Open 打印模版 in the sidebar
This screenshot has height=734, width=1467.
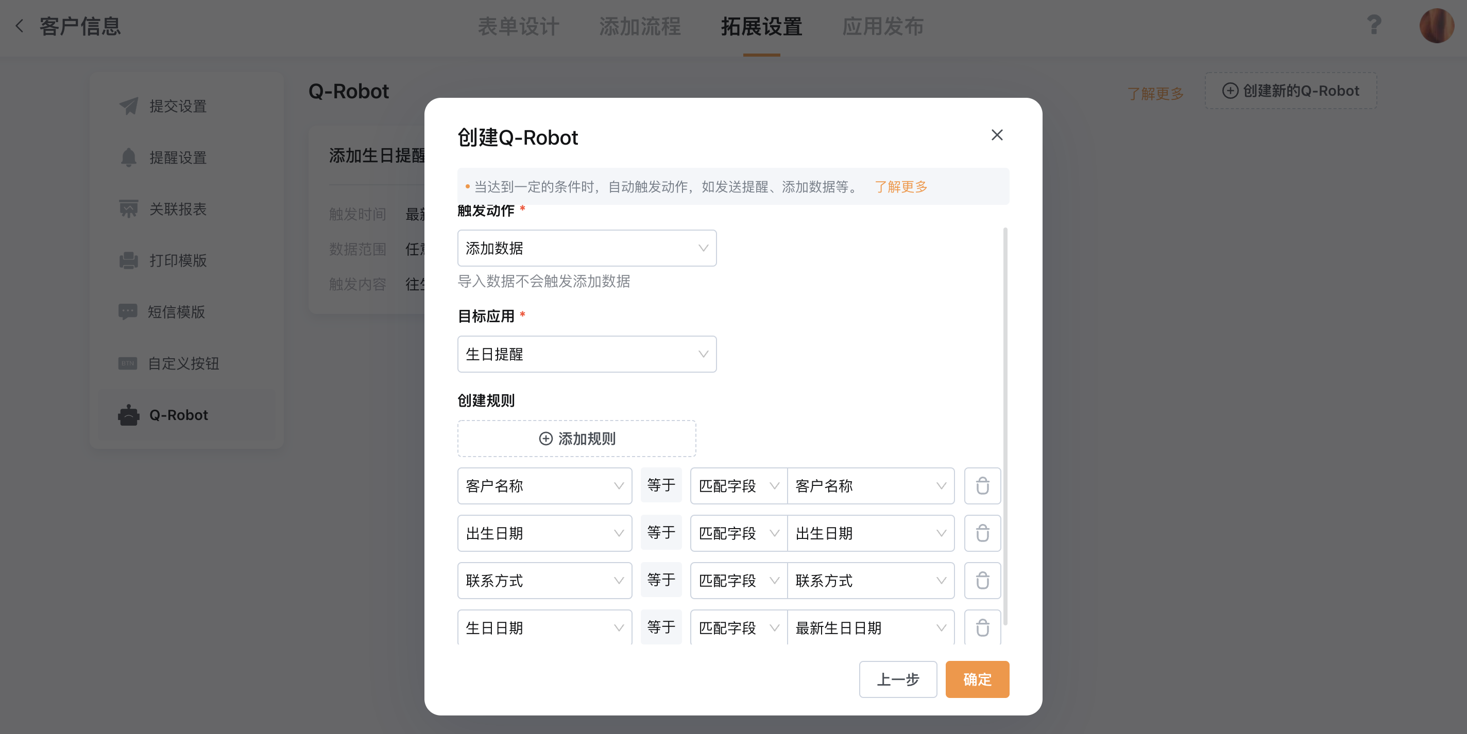coord(187,260)
